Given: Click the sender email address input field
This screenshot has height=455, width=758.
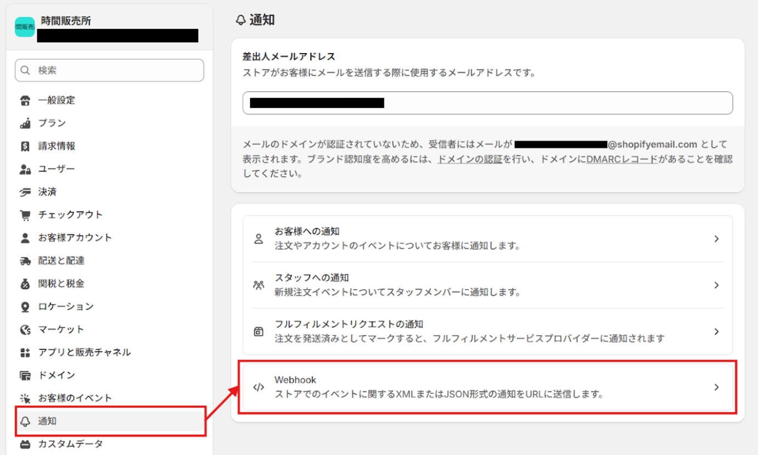Looking at the screenshot, I should click(488, 103).
